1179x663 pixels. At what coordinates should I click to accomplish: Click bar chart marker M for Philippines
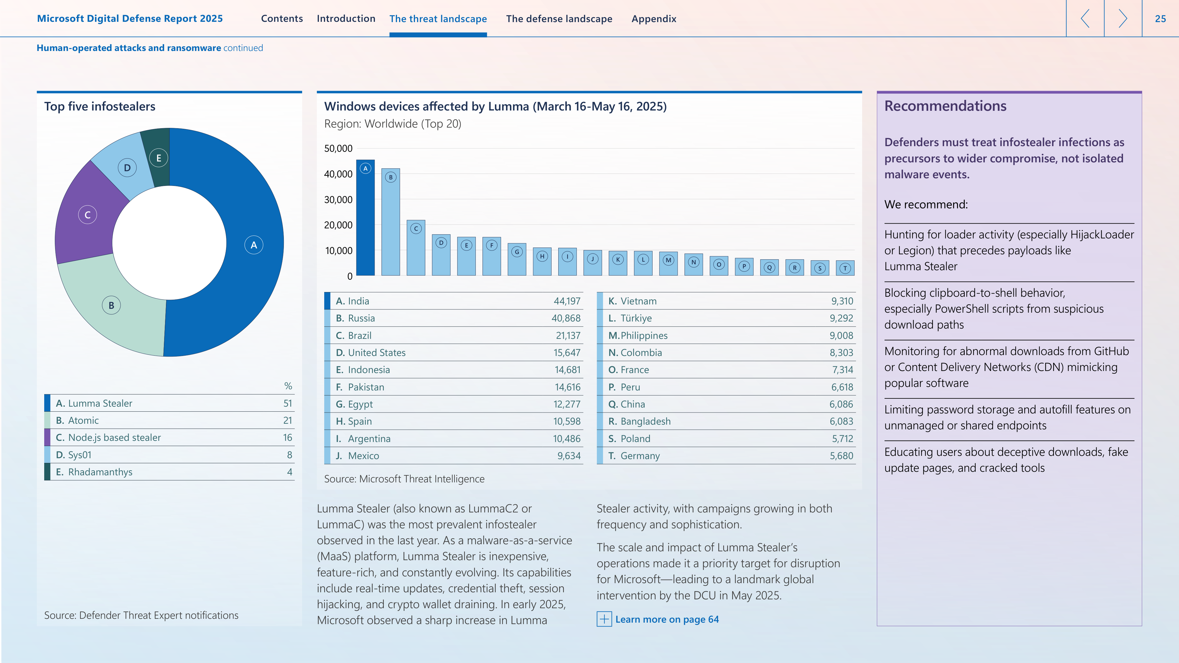coord(669,260)
